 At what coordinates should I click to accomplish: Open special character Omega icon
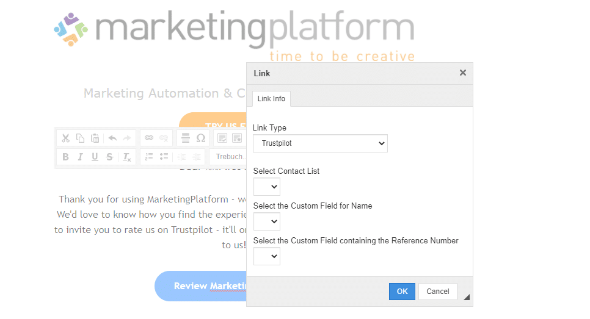click(x=201, y=138)
